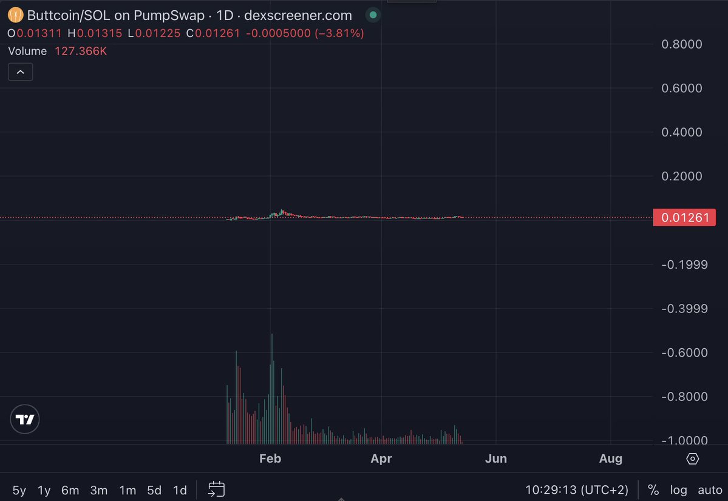Screen dimensions: 728x501
Task: Click the price peak candle near Feb
Action: coord(281,212)
